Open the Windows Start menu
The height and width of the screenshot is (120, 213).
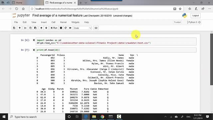click(x=4, y=117)
